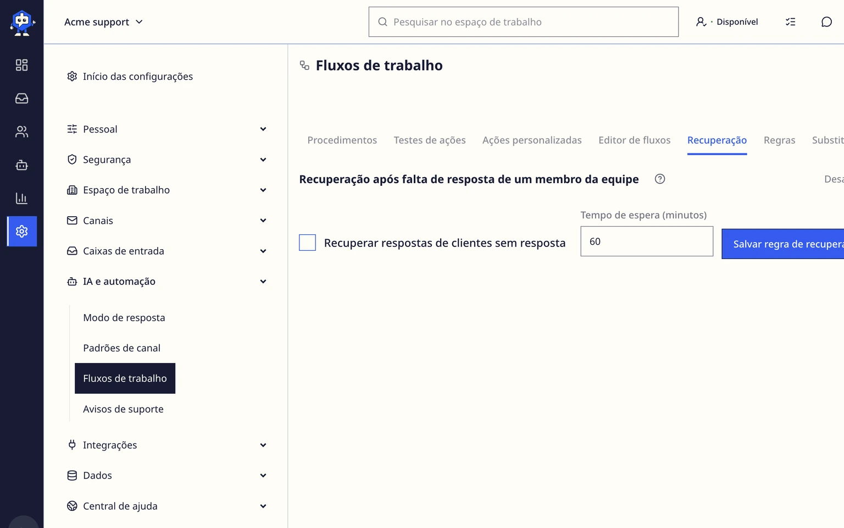Click the gear icon beside Início das configurações
Image resolution: width=844 pixels, height=528 pixels.
point(72,76)
